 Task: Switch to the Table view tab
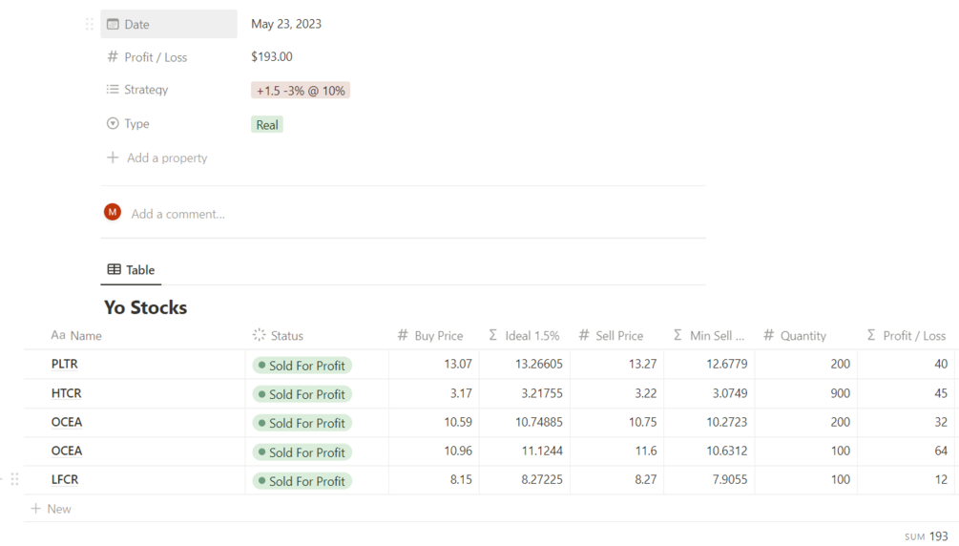tap(131, 270)
